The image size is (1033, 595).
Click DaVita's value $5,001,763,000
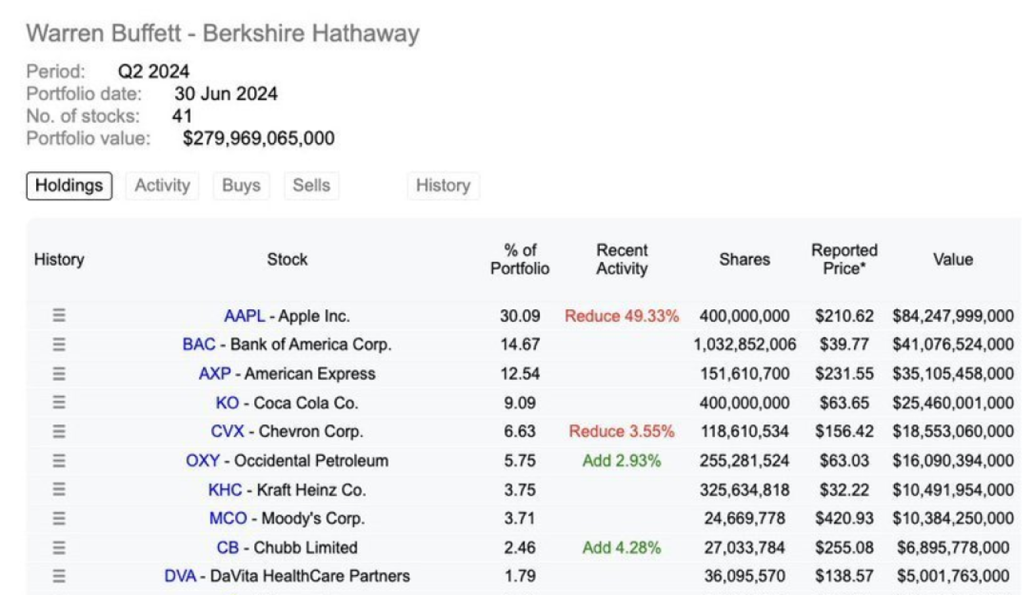[x=953, y=576]
